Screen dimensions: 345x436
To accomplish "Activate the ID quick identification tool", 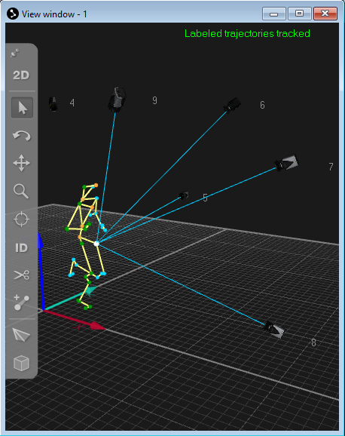I will click(x=21, y=247).
